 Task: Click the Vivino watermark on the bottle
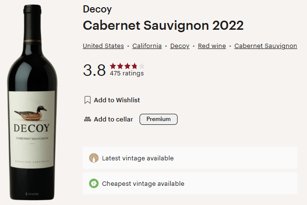click(32, 194)
